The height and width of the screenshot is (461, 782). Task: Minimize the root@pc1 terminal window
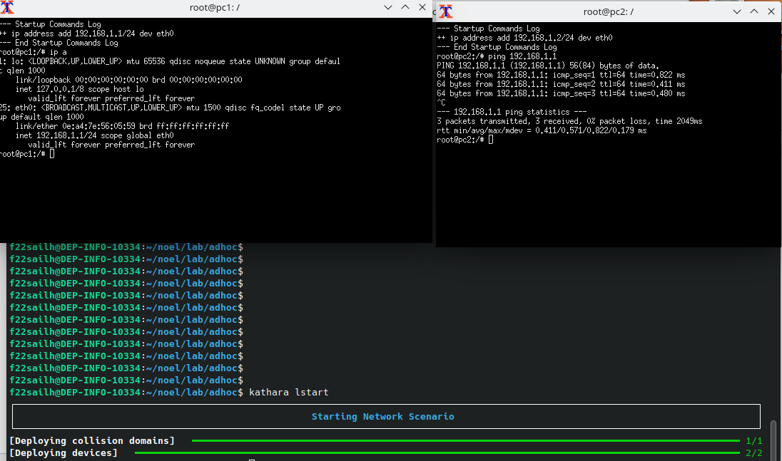pos(388,7)
